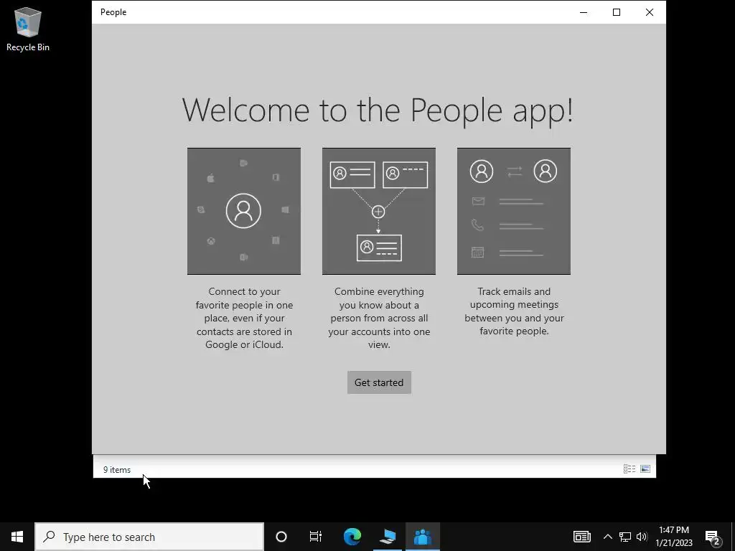Click the 'Track emails and upcoming meetings' text
This screenshot has height=551, width=735.
[514, 311]
